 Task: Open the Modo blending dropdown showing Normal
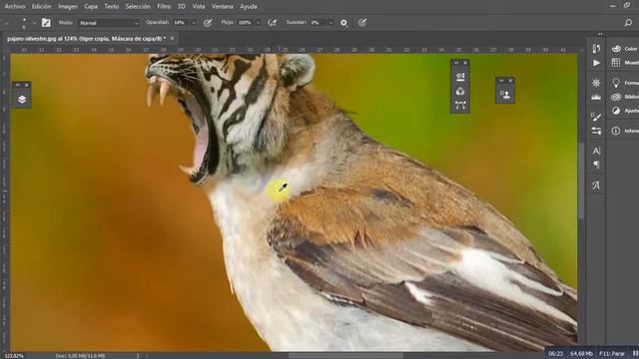(109, 23)
